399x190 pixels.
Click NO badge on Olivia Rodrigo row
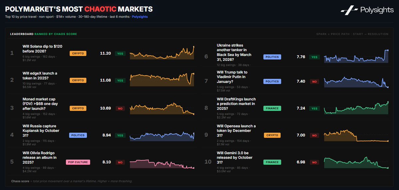coord(120,162)
